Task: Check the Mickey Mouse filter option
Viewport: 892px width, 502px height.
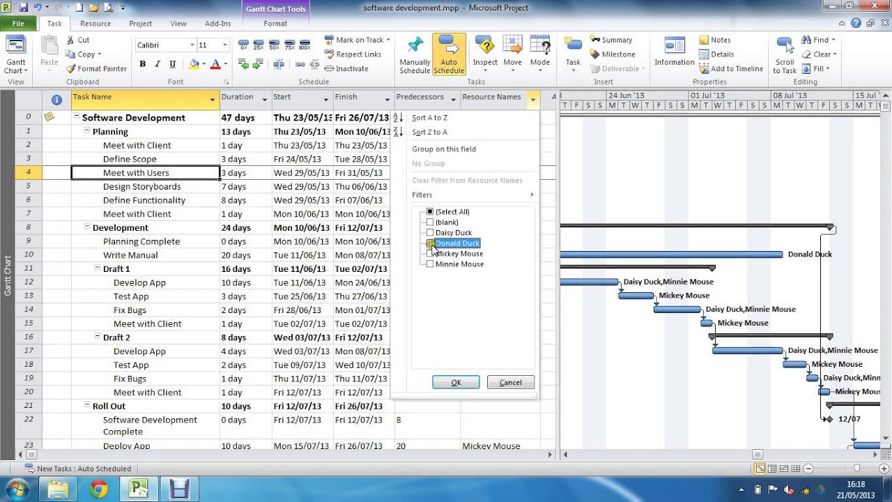Action: coord(430,254)
